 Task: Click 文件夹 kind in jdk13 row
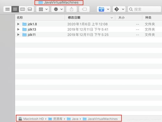[150, 30]
